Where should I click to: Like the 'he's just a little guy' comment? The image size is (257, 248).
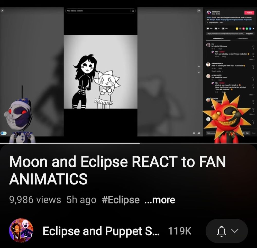(253, 46)
